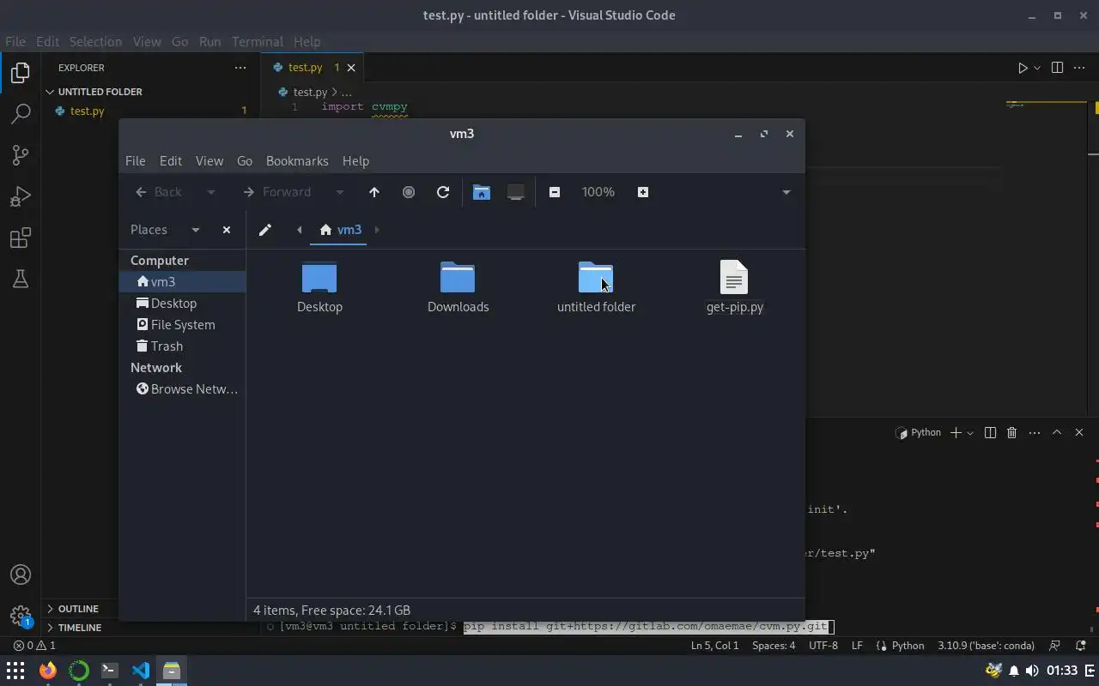This screenshot has width=1099, height=686.
Task: Go up to parent folder in file manager
Action: click(374, 192)
